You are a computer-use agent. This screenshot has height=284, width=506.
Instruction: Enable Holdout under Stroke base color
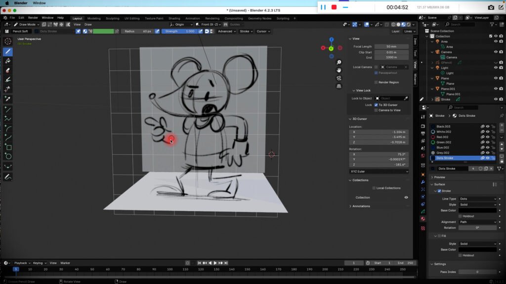(460, 216)
